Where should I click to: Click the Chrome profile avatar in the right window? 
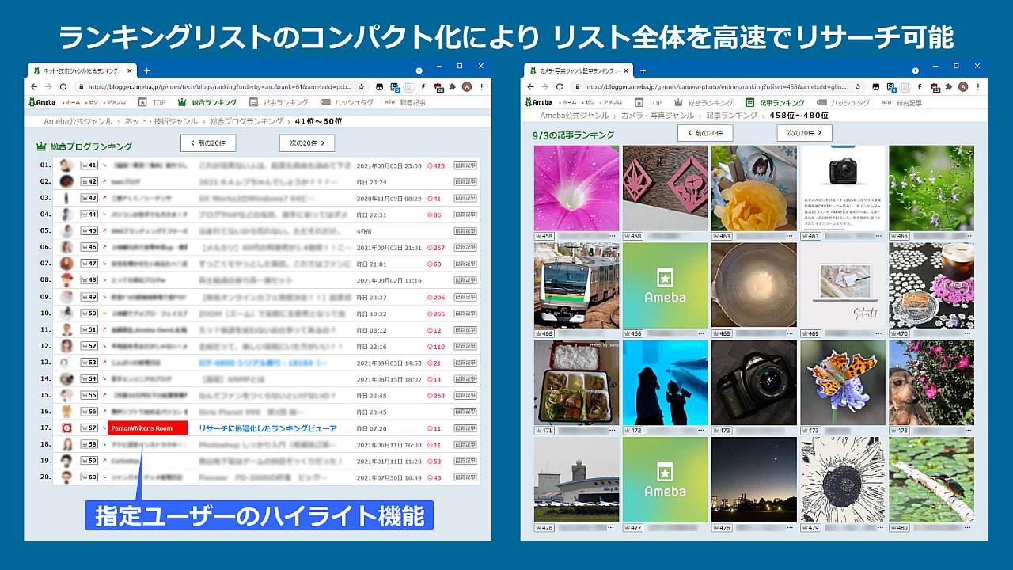click(964, 86)
